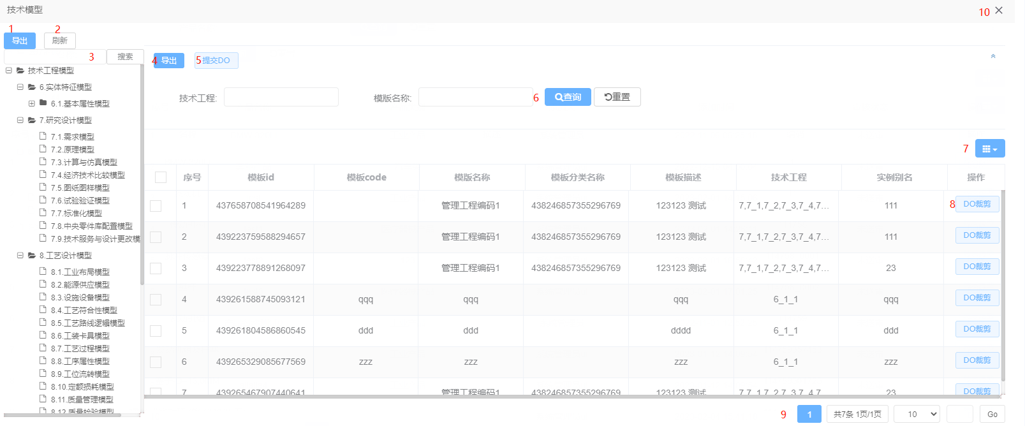Select 7.3.计算与仿真模型 in tree
Image resolution: width=1025 pixels, height=426 pixels.
tap(84, 163)
